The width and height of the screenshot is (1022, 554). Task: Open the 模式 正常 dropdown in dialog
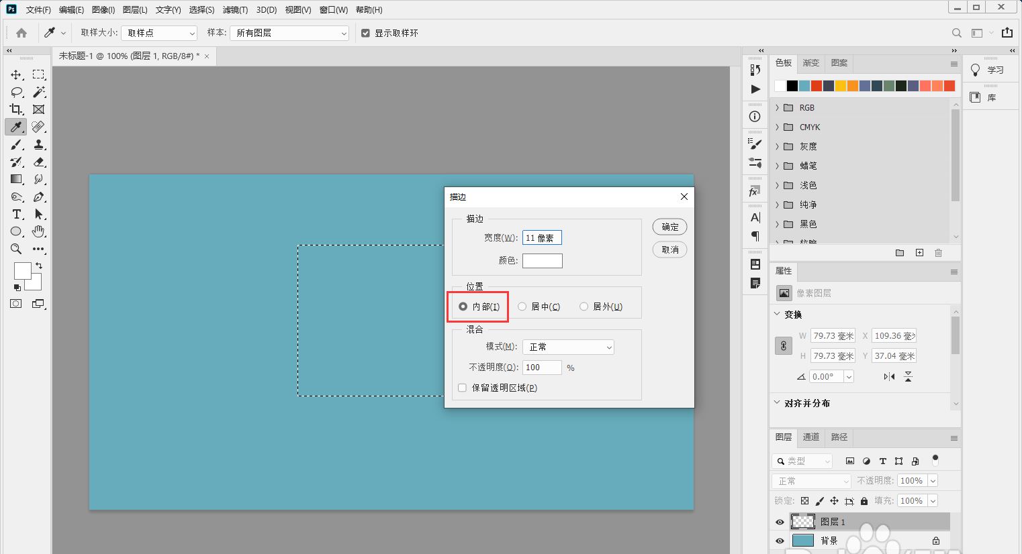click(568, 347)
